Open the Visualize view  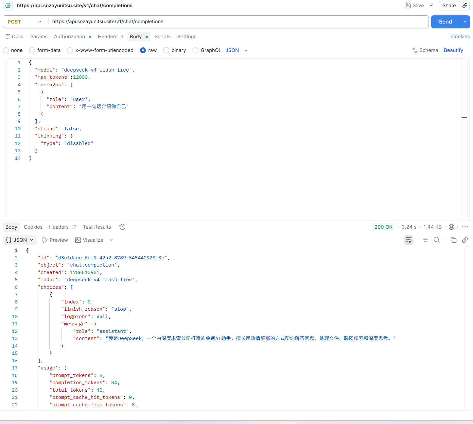pos(89,240)
